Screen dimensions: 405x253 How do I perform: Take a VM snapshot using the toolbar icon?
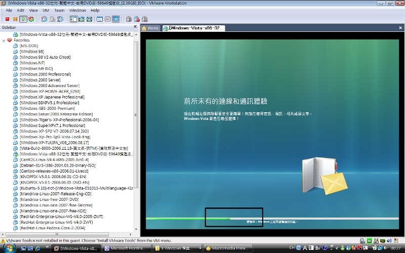tap(45, 19)
